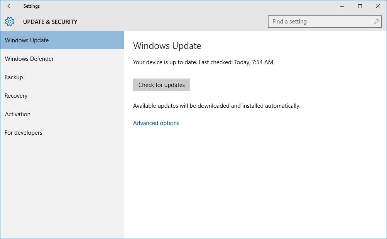The width and height of the screenshot is (387, 239).
Task: Click the up-to-date status message
Action: (203, 62)
